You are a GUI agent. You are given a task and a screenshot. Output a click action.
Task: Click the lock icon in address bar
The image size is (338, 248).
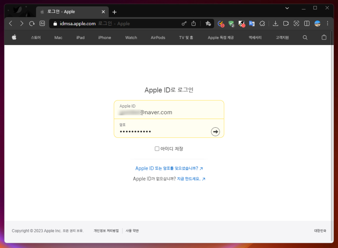click(x=55, y=24)
